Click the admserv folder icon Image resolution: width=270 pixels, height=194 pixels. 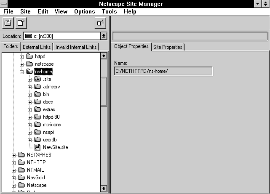(x=37, y=87)
